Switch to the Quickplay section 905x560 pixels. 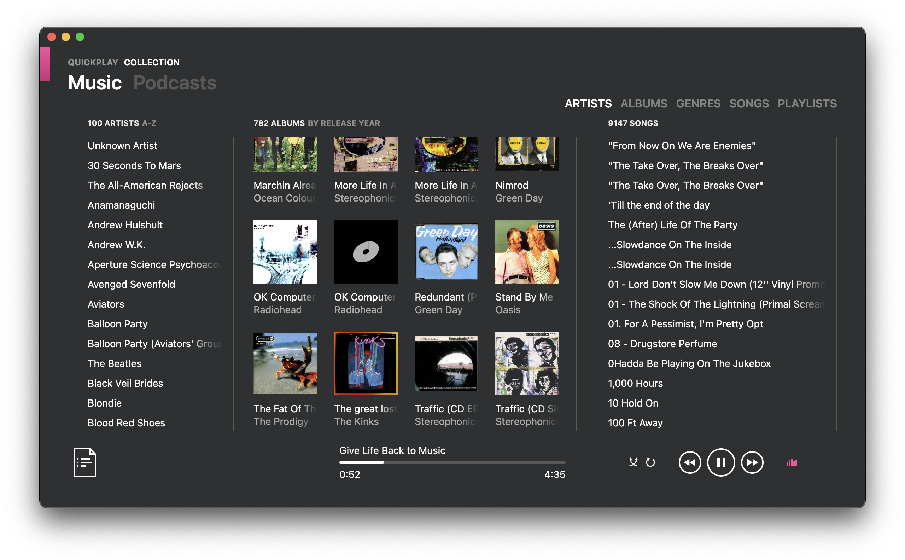coord(93,62)
